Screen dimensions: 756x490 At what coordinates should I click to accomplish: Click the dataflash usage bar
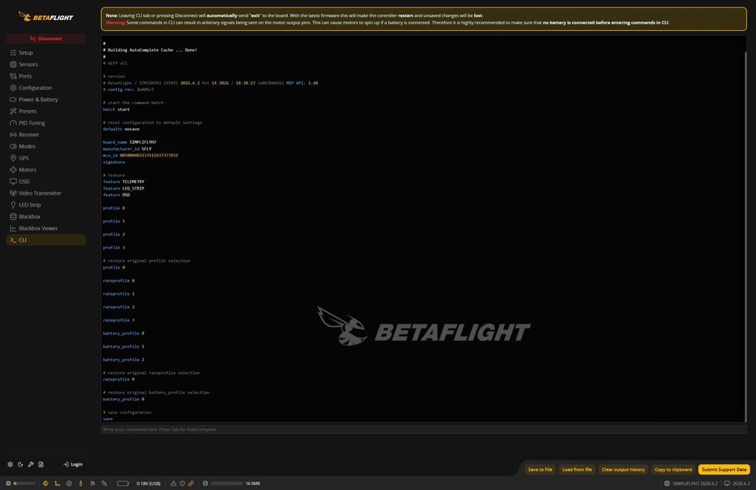click(x=227, y=483)
